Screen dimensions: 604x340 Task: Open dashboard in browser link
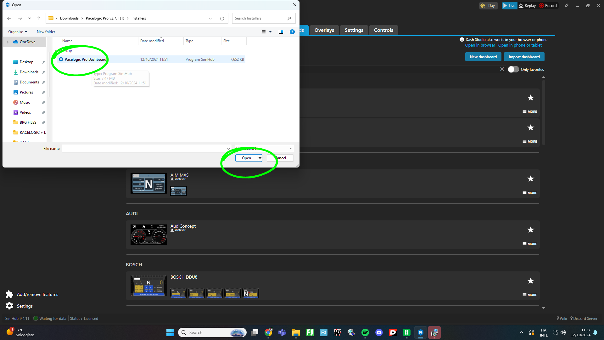[480, 45]
